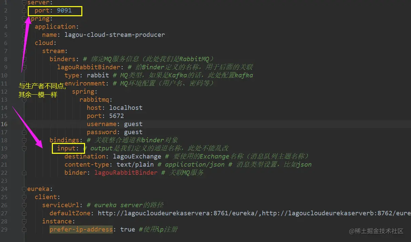411x242 pixels.
Task: Collapse the serviceUrl block fold marker
Action: [x=24, y=205]
